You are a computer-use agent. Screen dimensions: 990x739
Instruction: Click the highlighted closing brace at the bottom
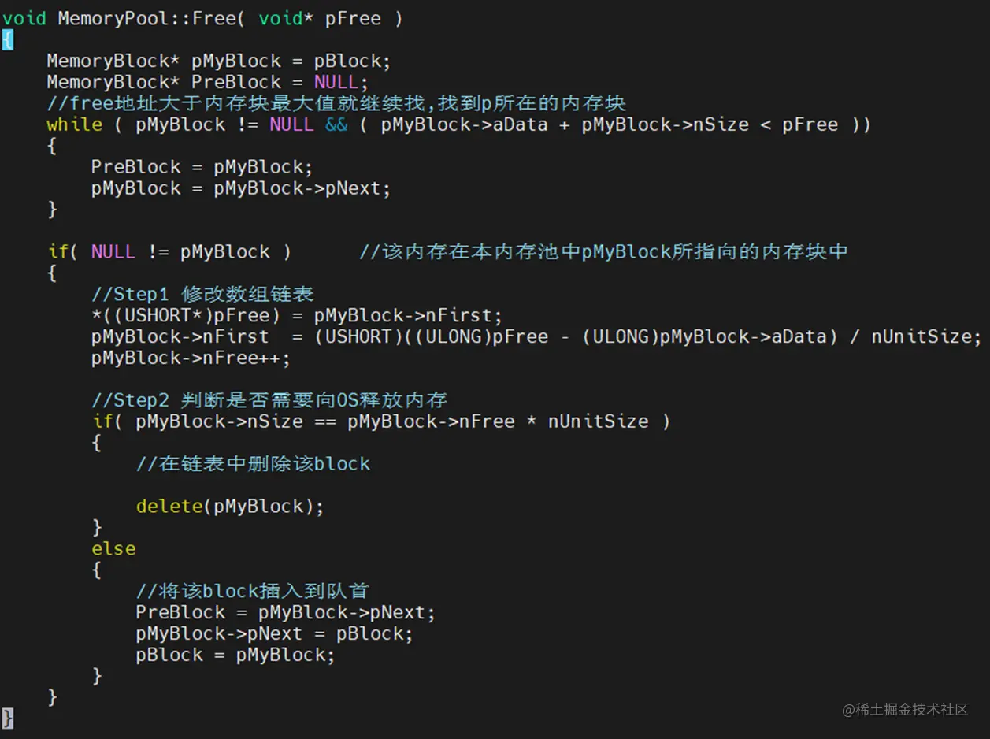[x=7, y=717]
